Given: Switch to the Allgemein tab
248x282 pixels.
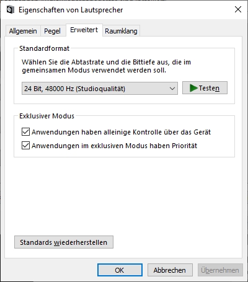Looking at the screenshot, I should coord(23,31).
